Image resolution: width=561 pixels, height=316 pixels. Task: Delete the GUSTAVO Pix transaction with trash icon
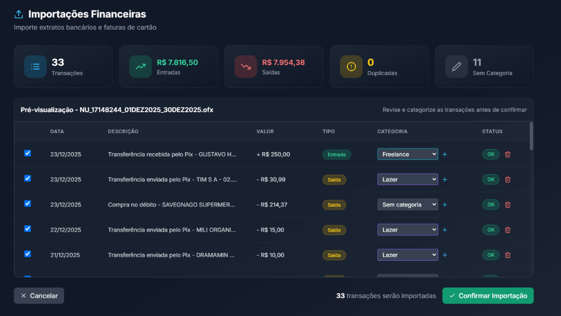(x=507, y=154)
